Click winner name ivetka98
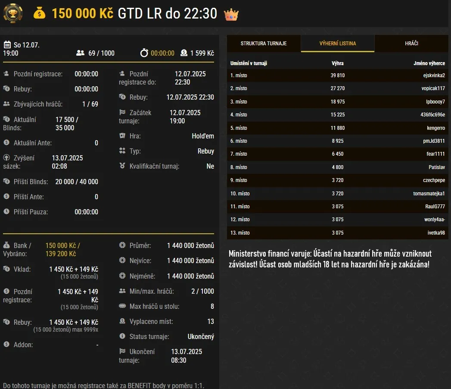This screenshot has height=389, width=451. tap(436, 232)
